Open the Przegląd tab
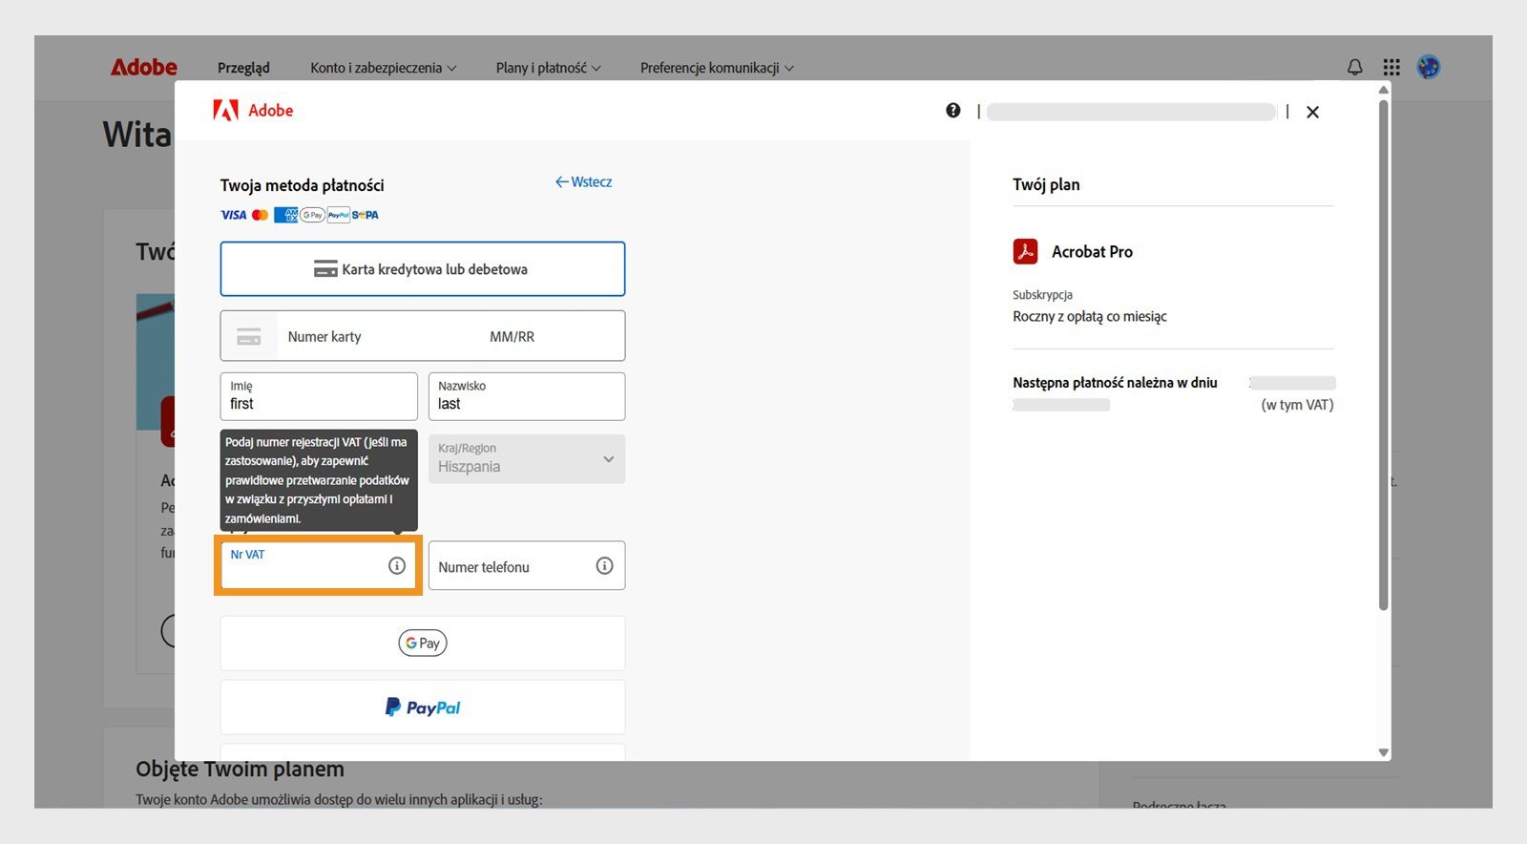1527x844 pixels. tap(243, 68)
